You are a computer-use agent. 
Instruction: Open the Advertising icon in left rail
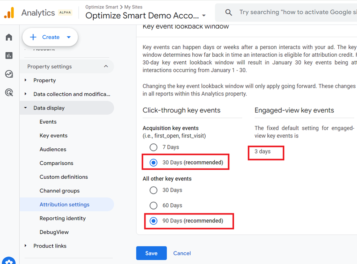pos(9,92)
